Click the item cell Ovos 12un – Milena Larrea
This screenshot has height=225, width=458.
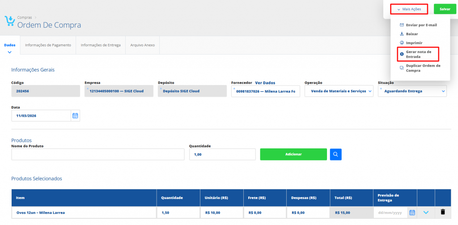pos(84,212)
